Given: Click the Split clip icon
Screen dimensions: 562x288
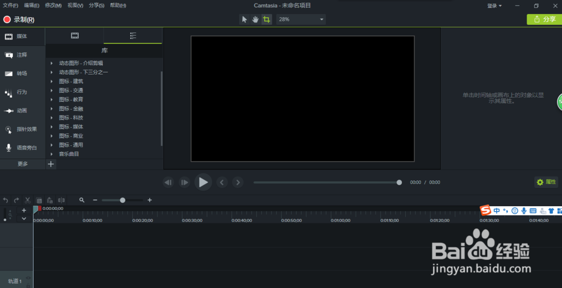Looking at the screenshot, I should [x=61, y=200].
